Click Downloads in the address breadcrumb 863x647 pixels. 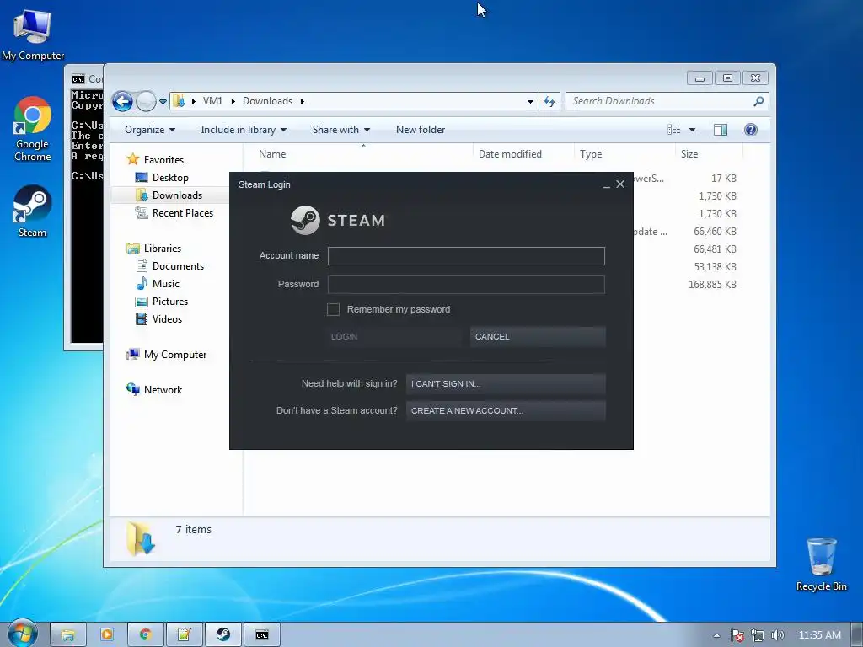coord(267,101)
